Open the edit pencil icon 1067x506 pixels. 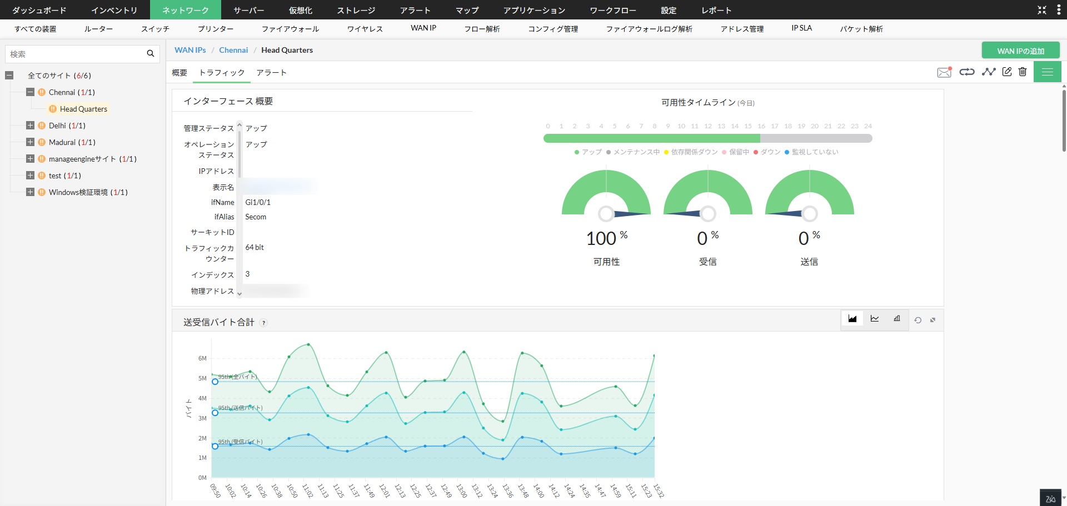click(x=1006, y=72)
